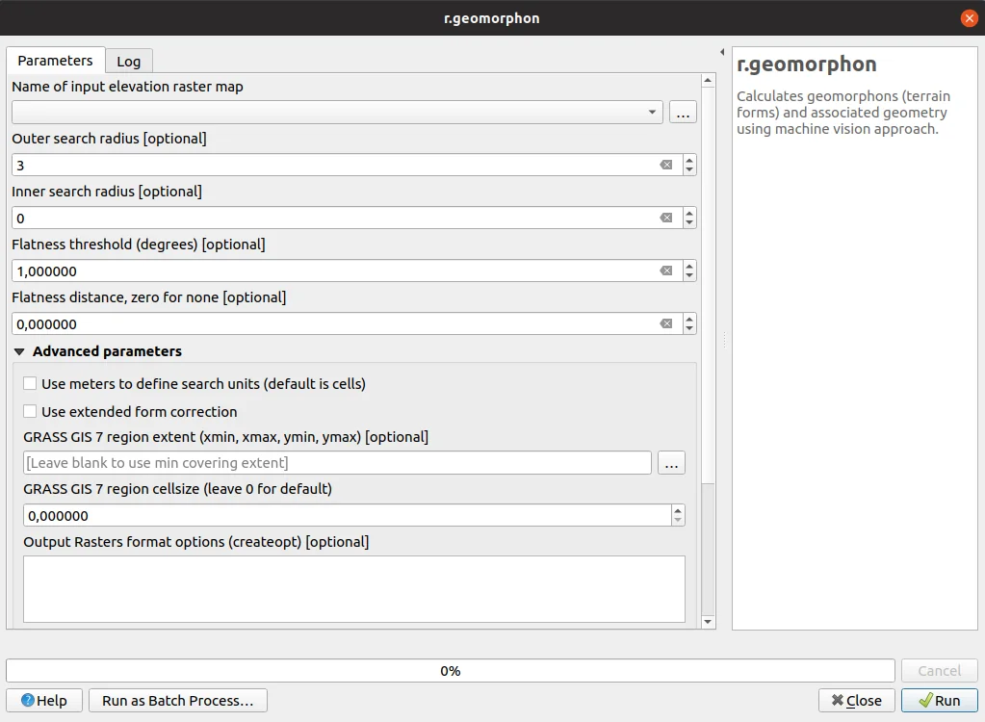Collapse the help panel with arrow
This screenshot has height=722, width=985.
[x=722, y=52]
